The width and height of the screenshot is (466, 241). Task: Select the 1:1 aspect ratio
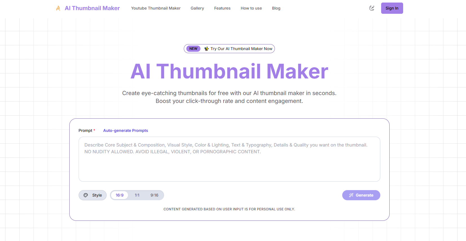coord(137,195)
